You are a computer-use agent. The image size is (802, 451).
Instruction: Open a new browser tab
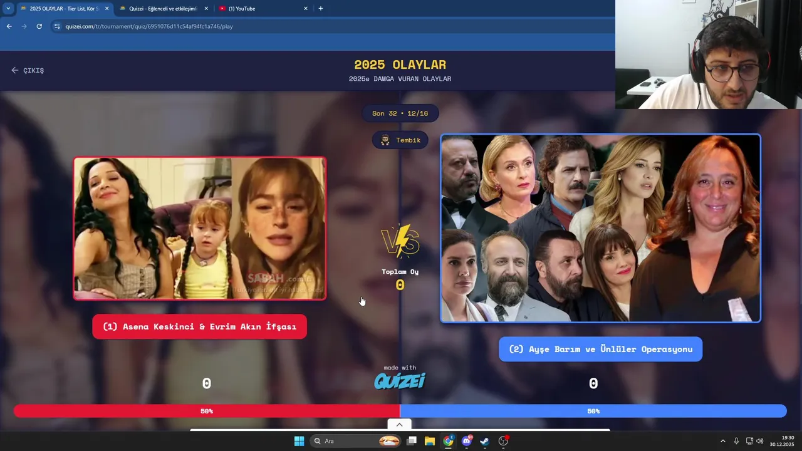point(321,9)
